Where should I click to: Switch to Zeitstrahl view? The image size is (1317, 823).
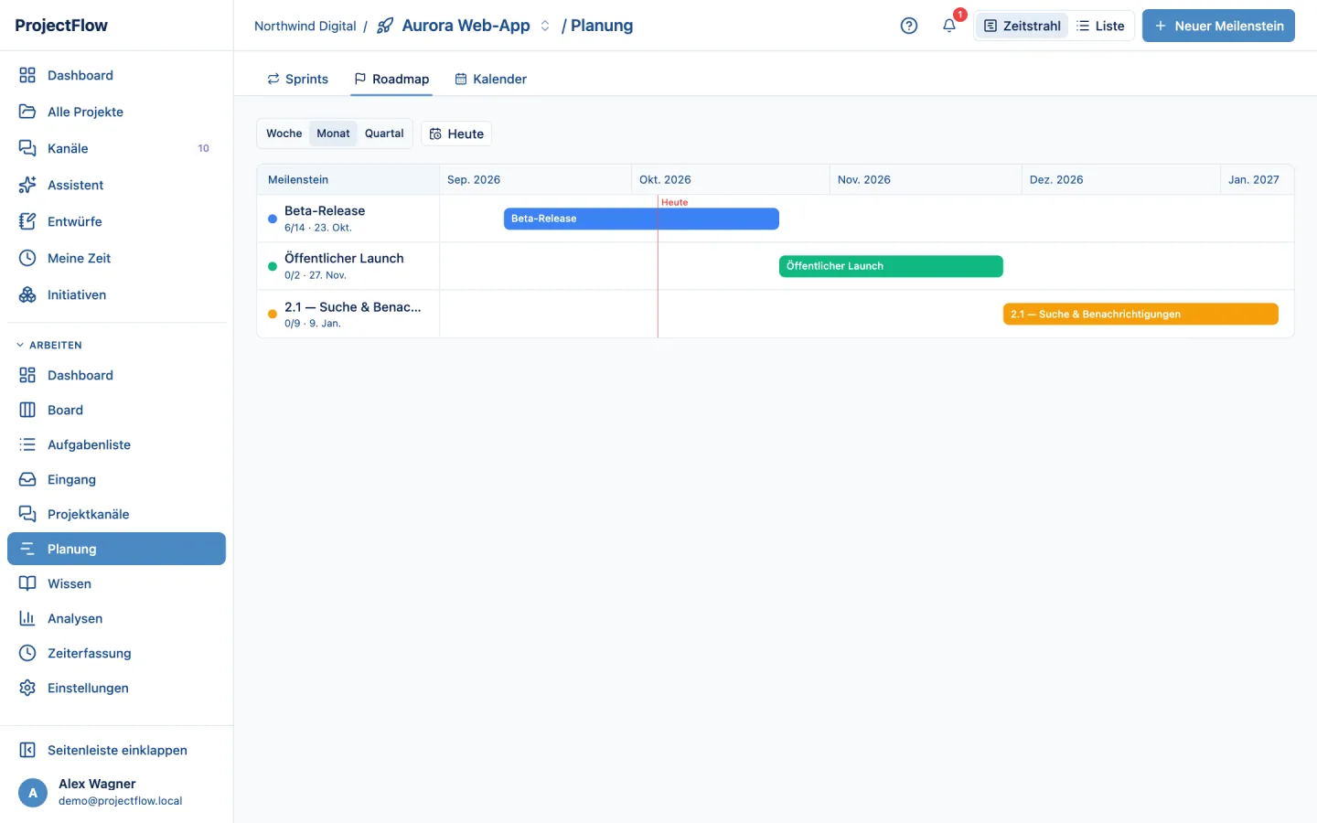1023,26
